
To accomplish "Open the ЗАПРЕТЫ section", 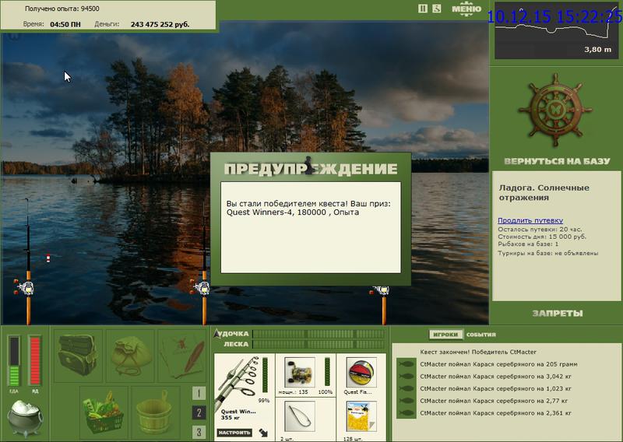I will (x=557, y=314).
